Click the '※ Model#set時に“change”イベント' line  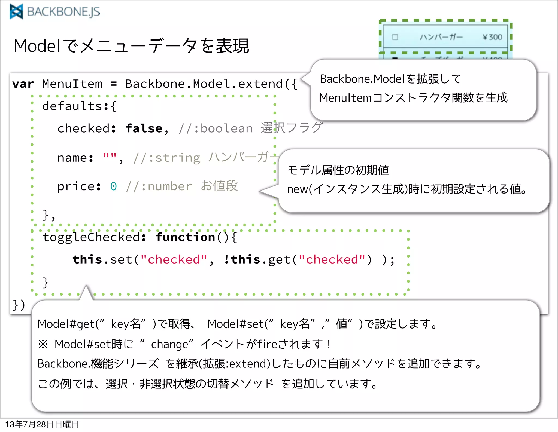(184, 344)
